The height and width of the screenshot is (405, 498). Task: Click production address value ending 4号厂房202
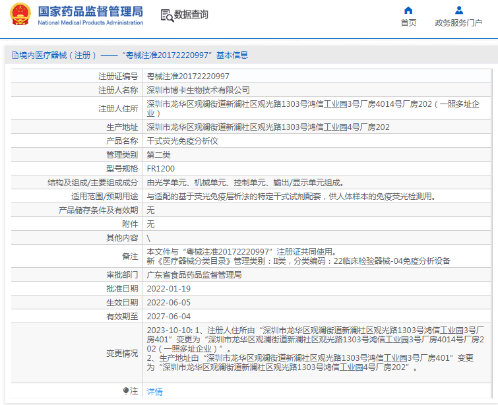tap(268, 127)
